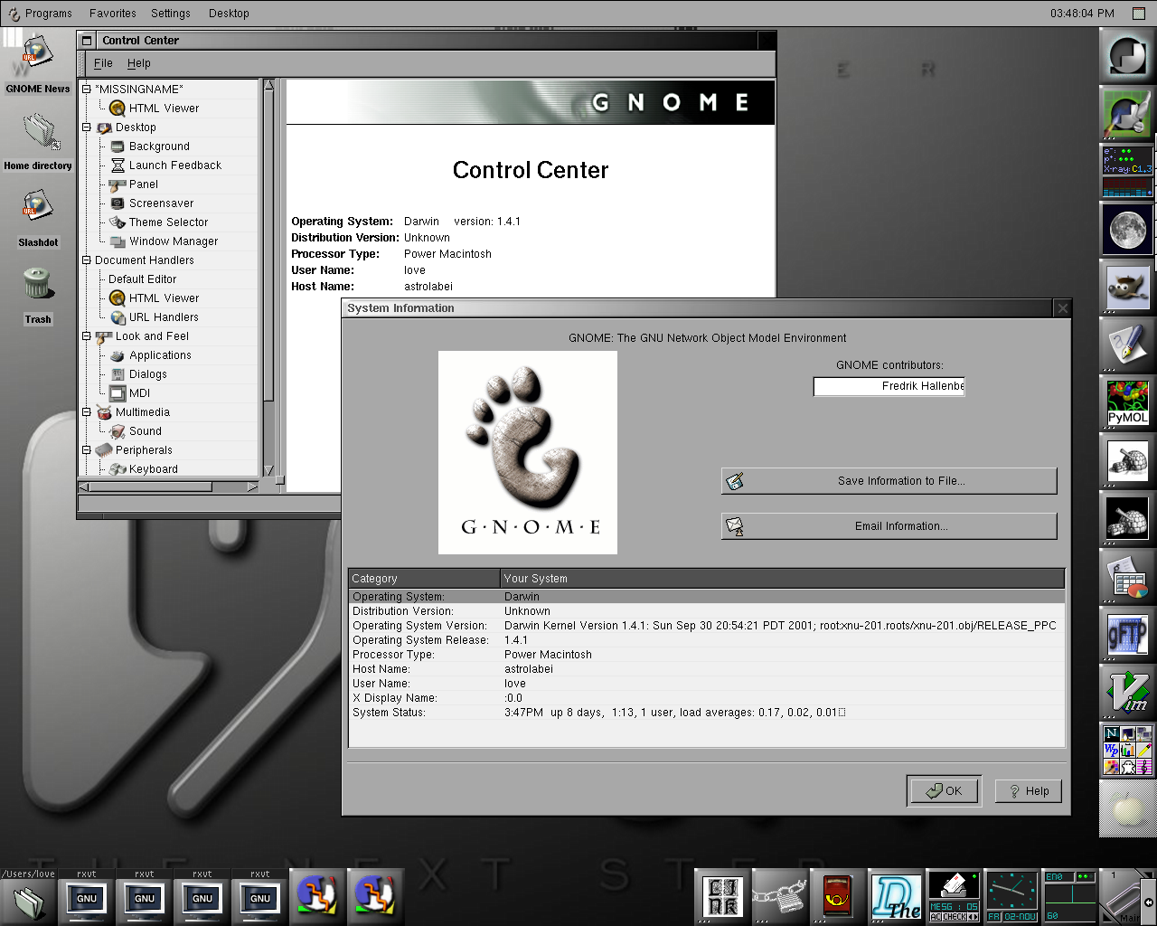
Task: Select Launch Feedback in the tree
Action: (x=174, y=165)
